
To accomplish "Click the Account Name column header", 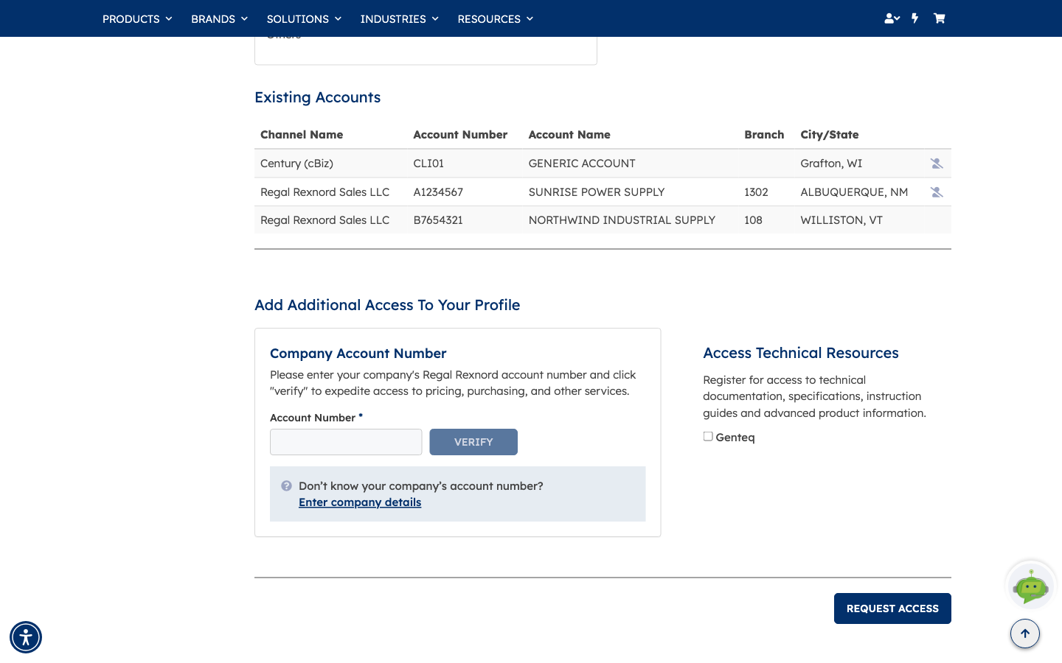I will point(569,135).
